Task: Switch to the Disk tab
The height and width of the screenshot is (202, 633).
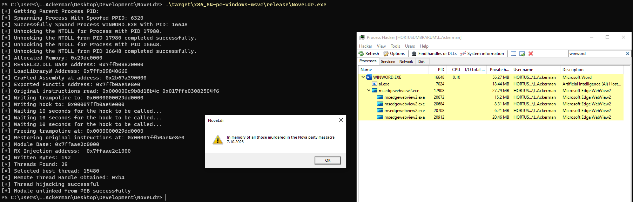Action: coord(421,62)
